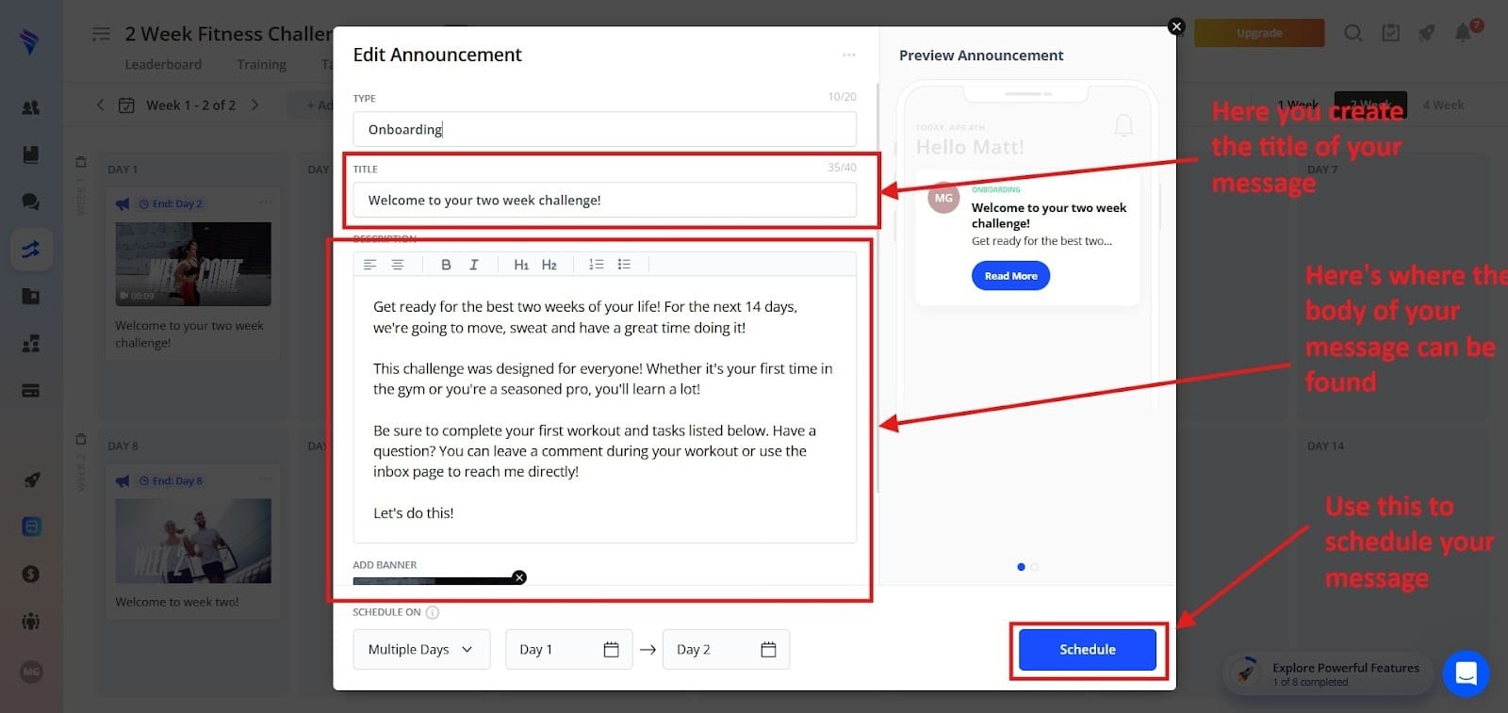Open the Edit Announcement options menu
The image size is (1508, 713).
(849, 55)
